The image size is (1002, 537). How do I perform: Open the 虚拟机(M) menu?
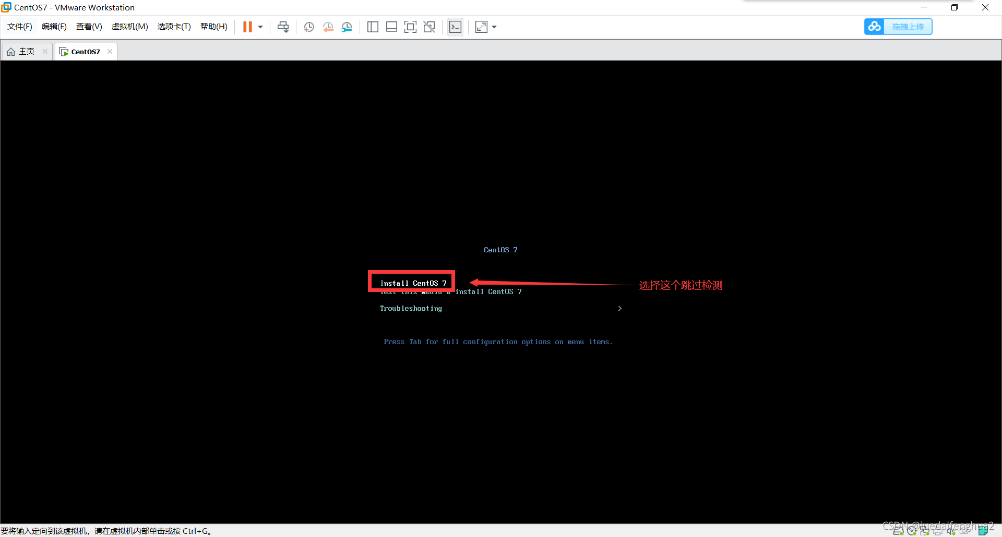130,27
